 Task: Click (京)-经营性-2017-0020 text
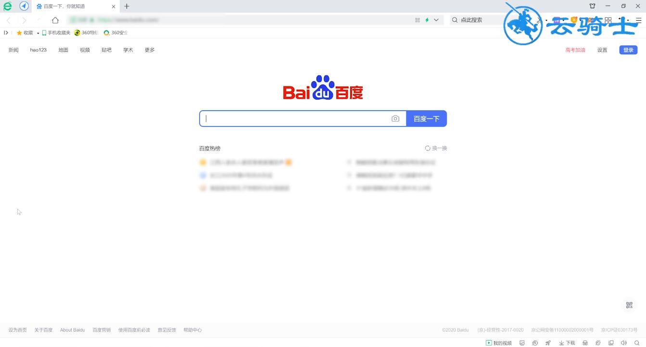tap(500, 330)
